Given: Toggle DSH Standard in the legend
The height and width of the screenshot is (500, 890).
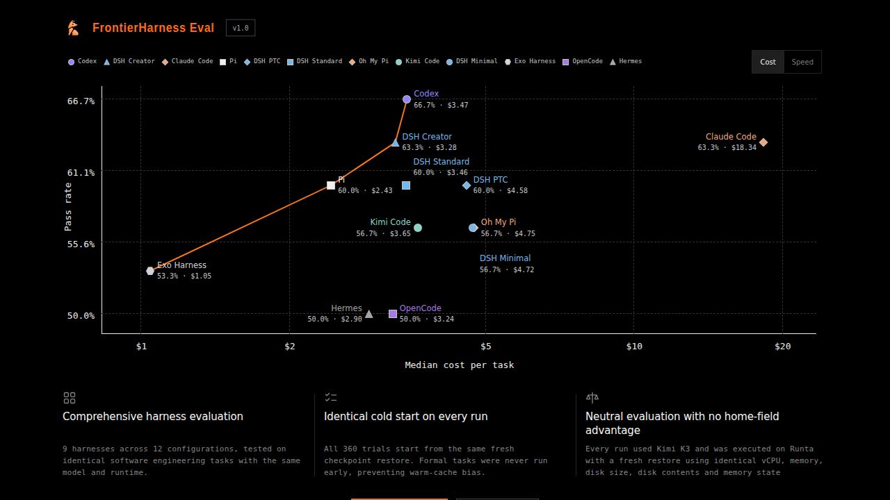Looking at the screenshot, I should (314, 61).
